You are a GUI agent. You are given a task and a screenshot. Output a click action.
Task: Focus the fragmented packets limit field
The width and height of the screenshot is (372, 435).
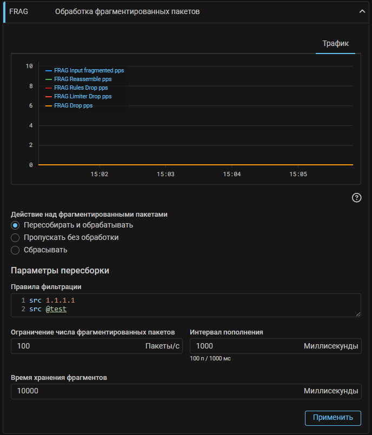(78, 346)
